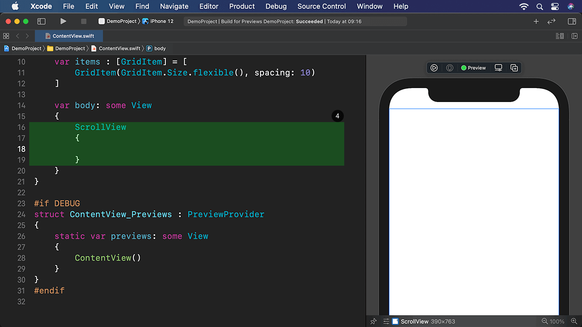
Task: Click ContentView() call on line 28
Action: tap(108, 258)
